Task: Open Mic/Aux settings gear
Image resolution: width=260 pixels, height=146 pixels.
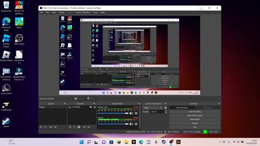Action: 136,124
